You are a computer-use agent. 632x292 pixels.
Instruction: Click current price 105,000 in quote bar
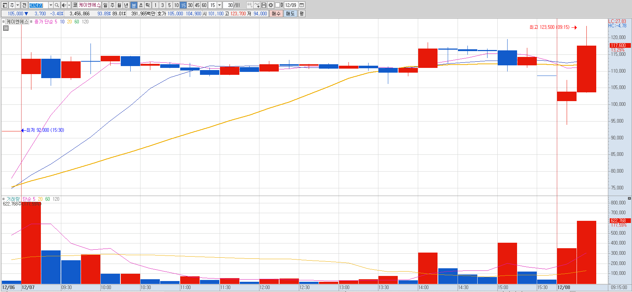[15, 14]
